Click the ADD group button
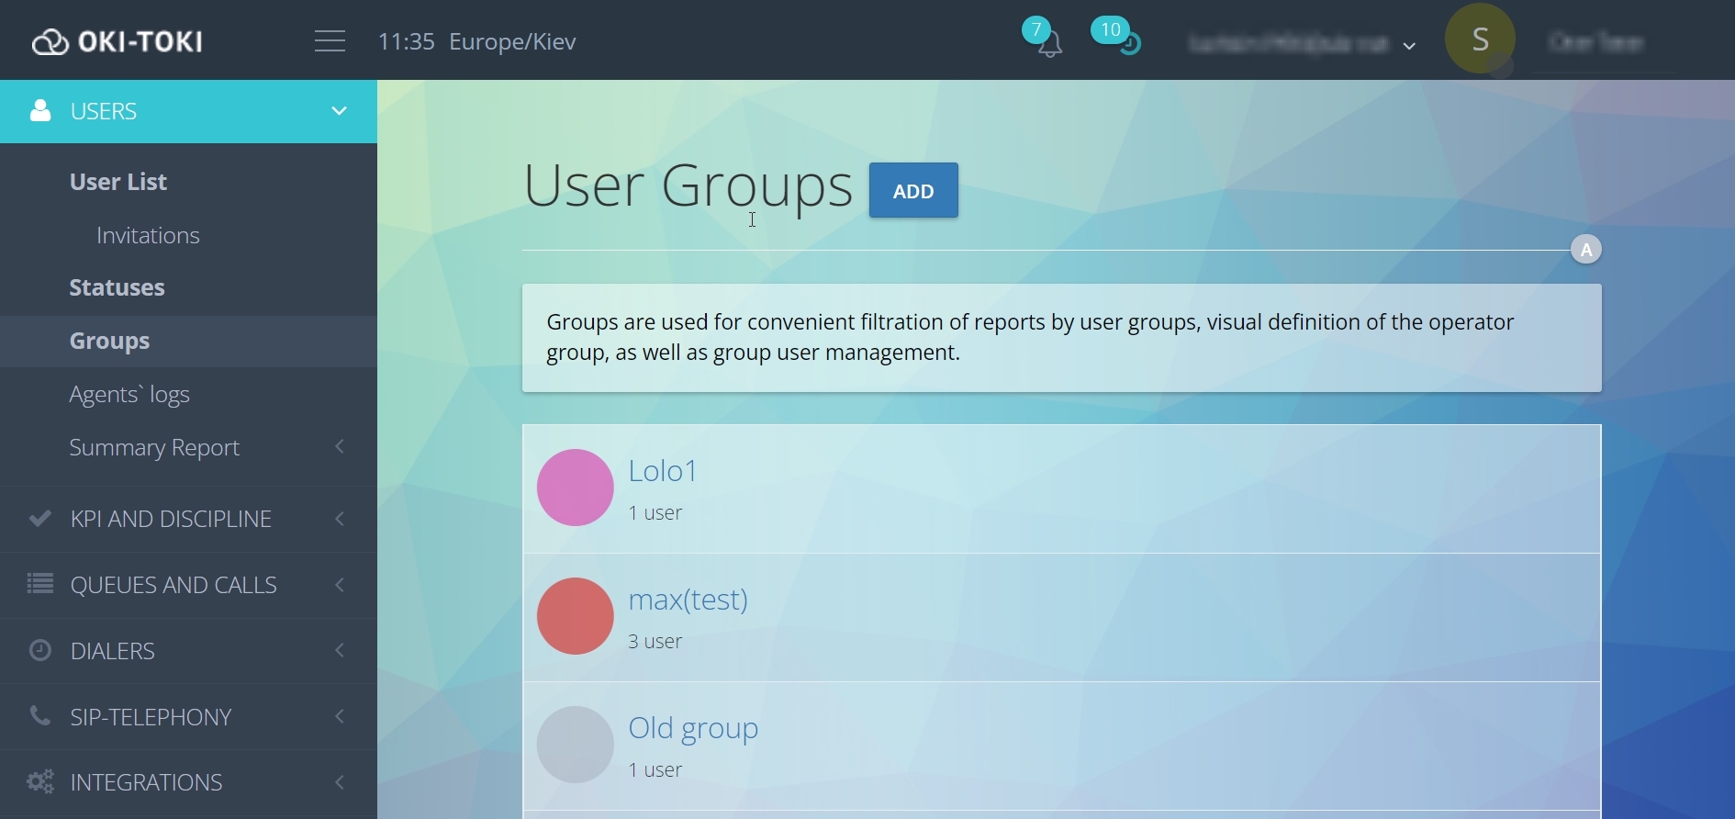The image size is (1735, 819). (x=913, y=190)
